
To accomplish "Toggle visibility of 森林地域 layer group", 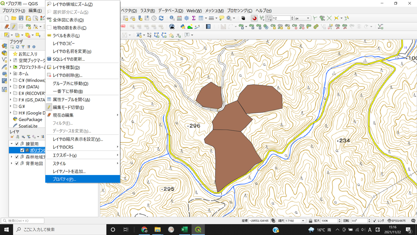I will click(x=17, y=157).
